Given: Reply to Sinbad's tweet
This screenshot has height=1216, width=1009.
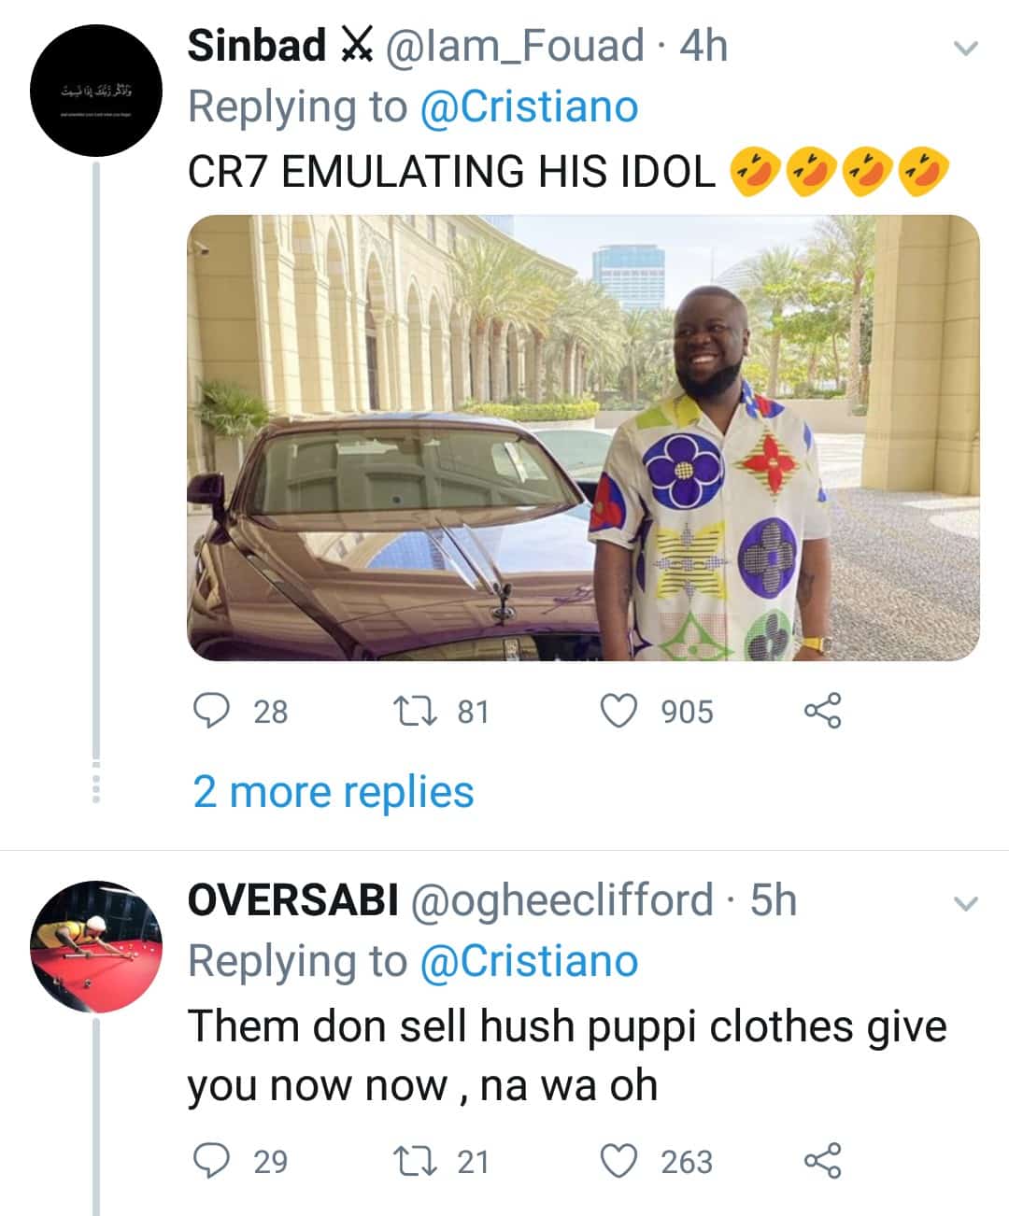Looking at the screenshot, I should [212, 711].
